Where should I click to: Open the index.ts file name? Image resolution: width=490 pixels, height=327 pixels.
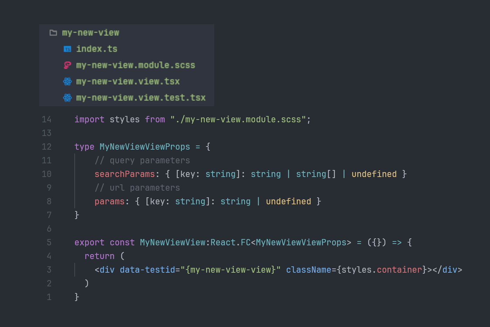coord(97,49)
